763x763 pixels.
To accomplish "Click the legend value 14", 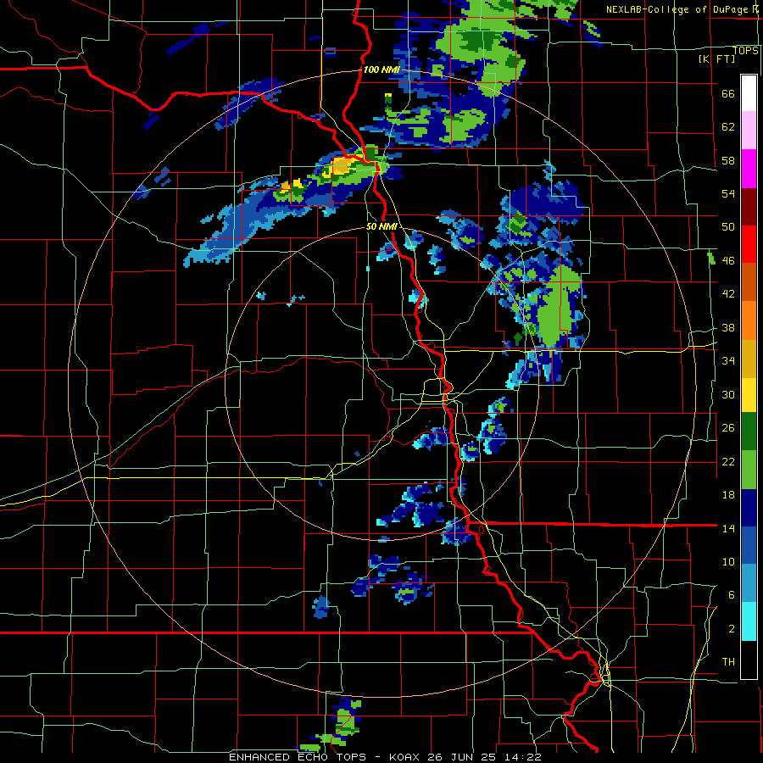I will pos(728,528).
